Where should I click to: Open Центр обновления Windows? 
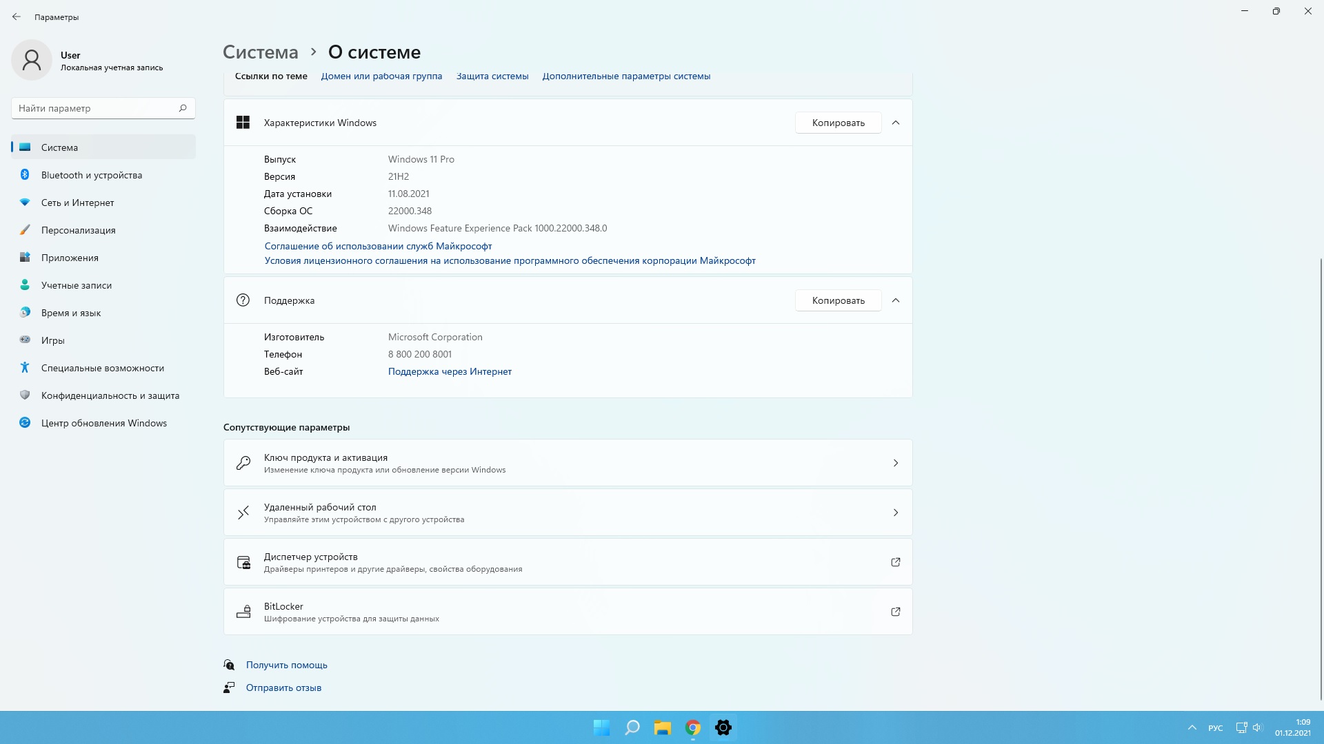pyautogui.click(x=103, y=423)
